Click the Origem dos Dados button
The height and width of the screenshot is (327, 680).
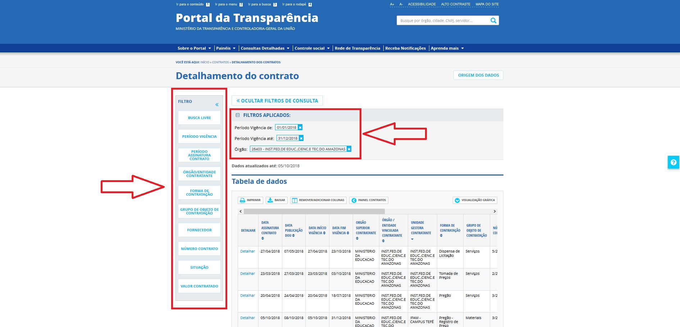pos(478,75)
